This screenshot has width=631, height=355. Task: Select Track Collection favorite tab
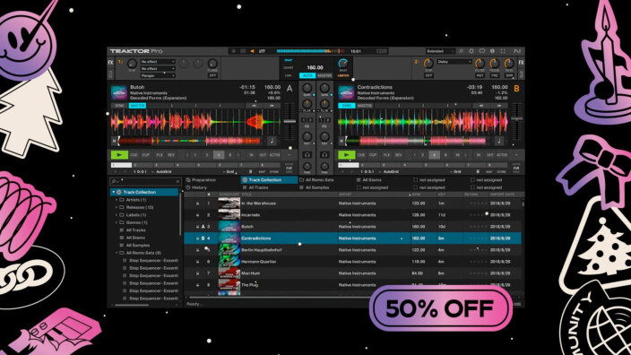(268, 180)
